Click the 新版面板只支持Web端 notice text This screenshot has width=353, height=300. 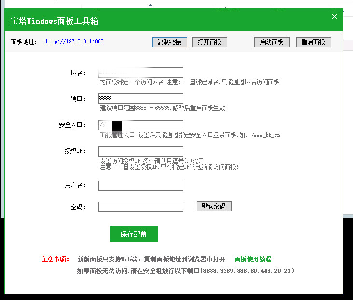(151, 259)
